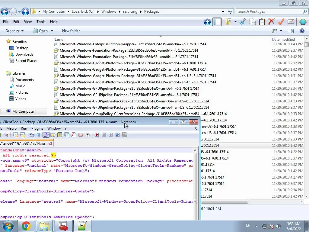Image resolution: width=309 pixels, height=232 pixels.
Task: Open Explorer help question mark icon
Action: tap(302, 31)
